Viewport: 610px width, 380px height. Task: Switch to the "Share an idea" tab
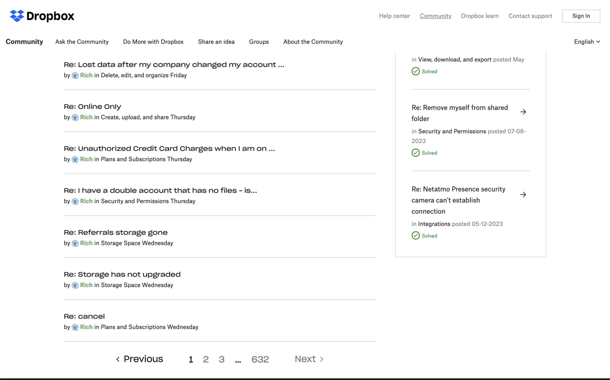point(216,42)
